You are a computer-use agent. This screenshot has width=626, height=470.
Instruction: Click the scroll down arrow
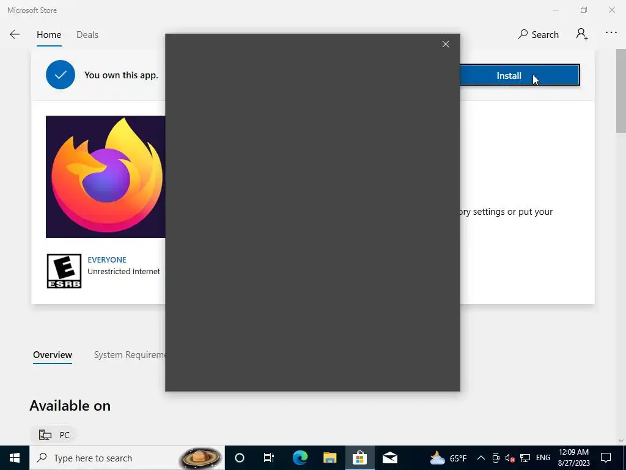[x=621, y=440]
